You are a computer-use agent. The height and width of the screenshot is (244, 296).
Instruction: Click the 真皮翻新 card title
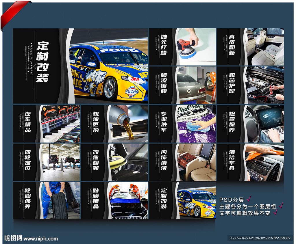232,45
